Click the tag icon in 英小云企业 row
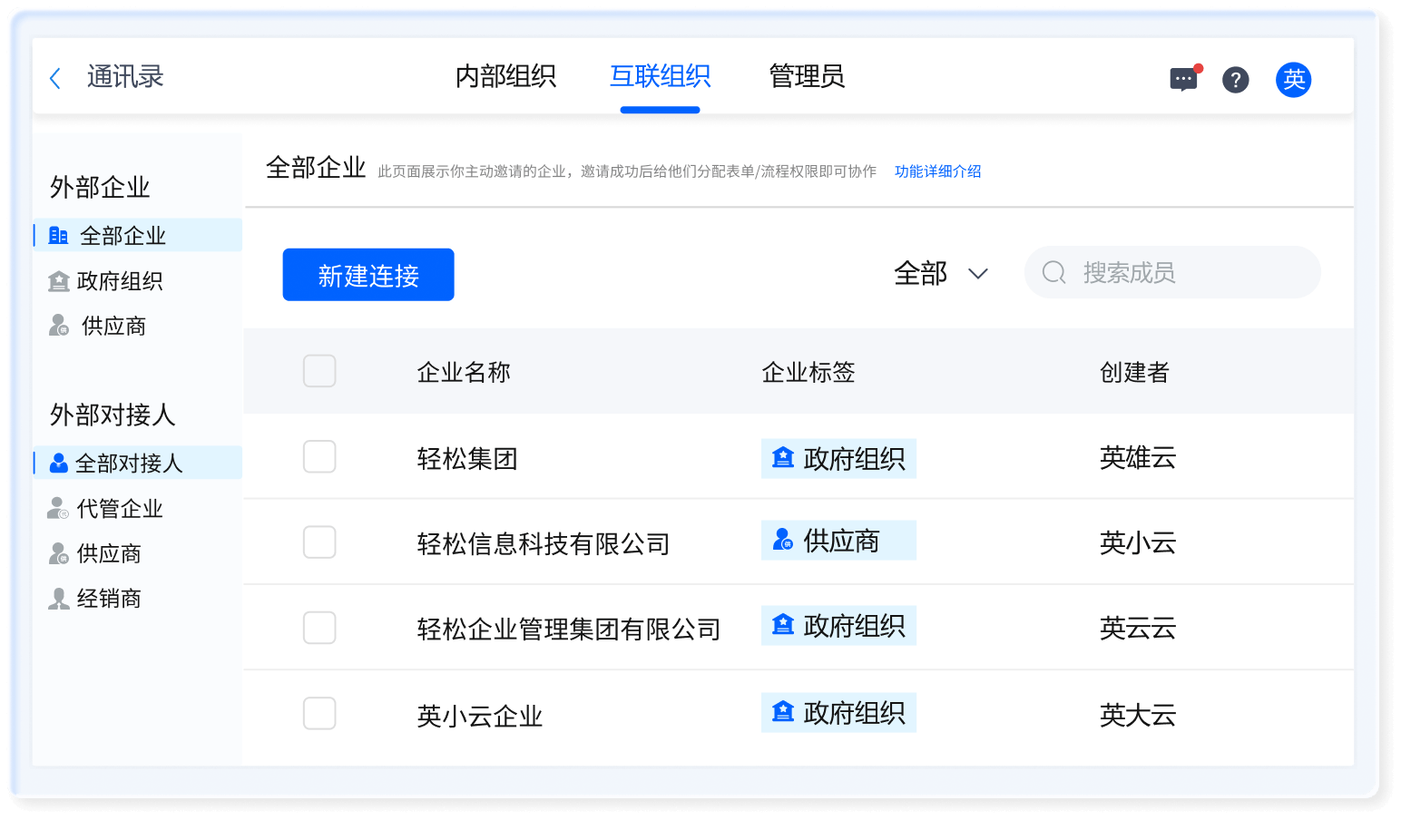 tap(783, 712)
